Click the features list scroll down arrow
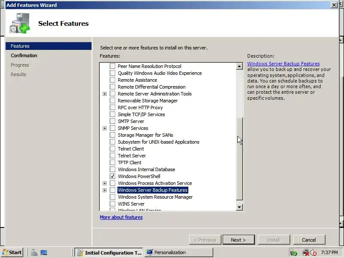Screen dimensions: 344x258 click(240, 207)
